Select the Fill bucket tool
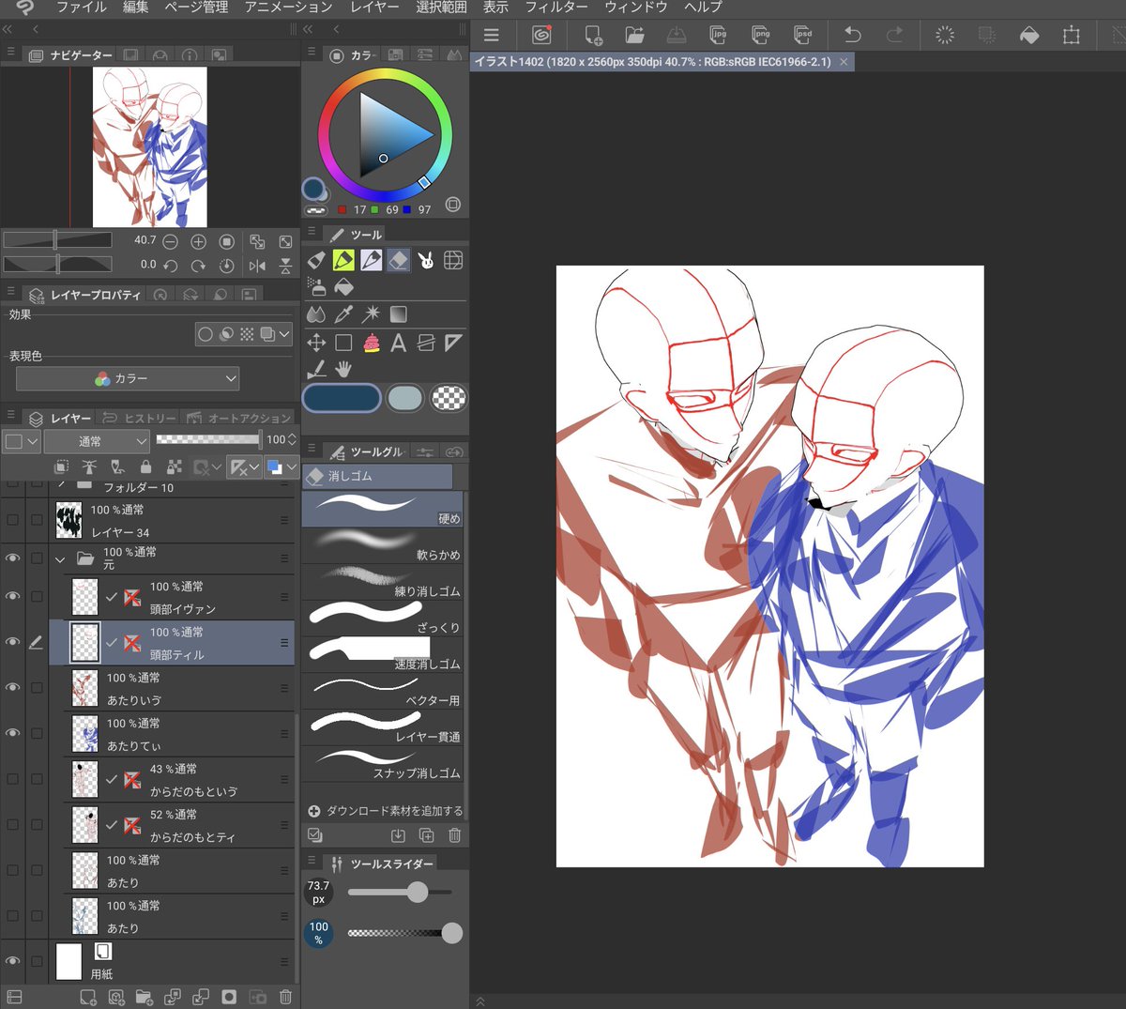 tap(343, 287)
